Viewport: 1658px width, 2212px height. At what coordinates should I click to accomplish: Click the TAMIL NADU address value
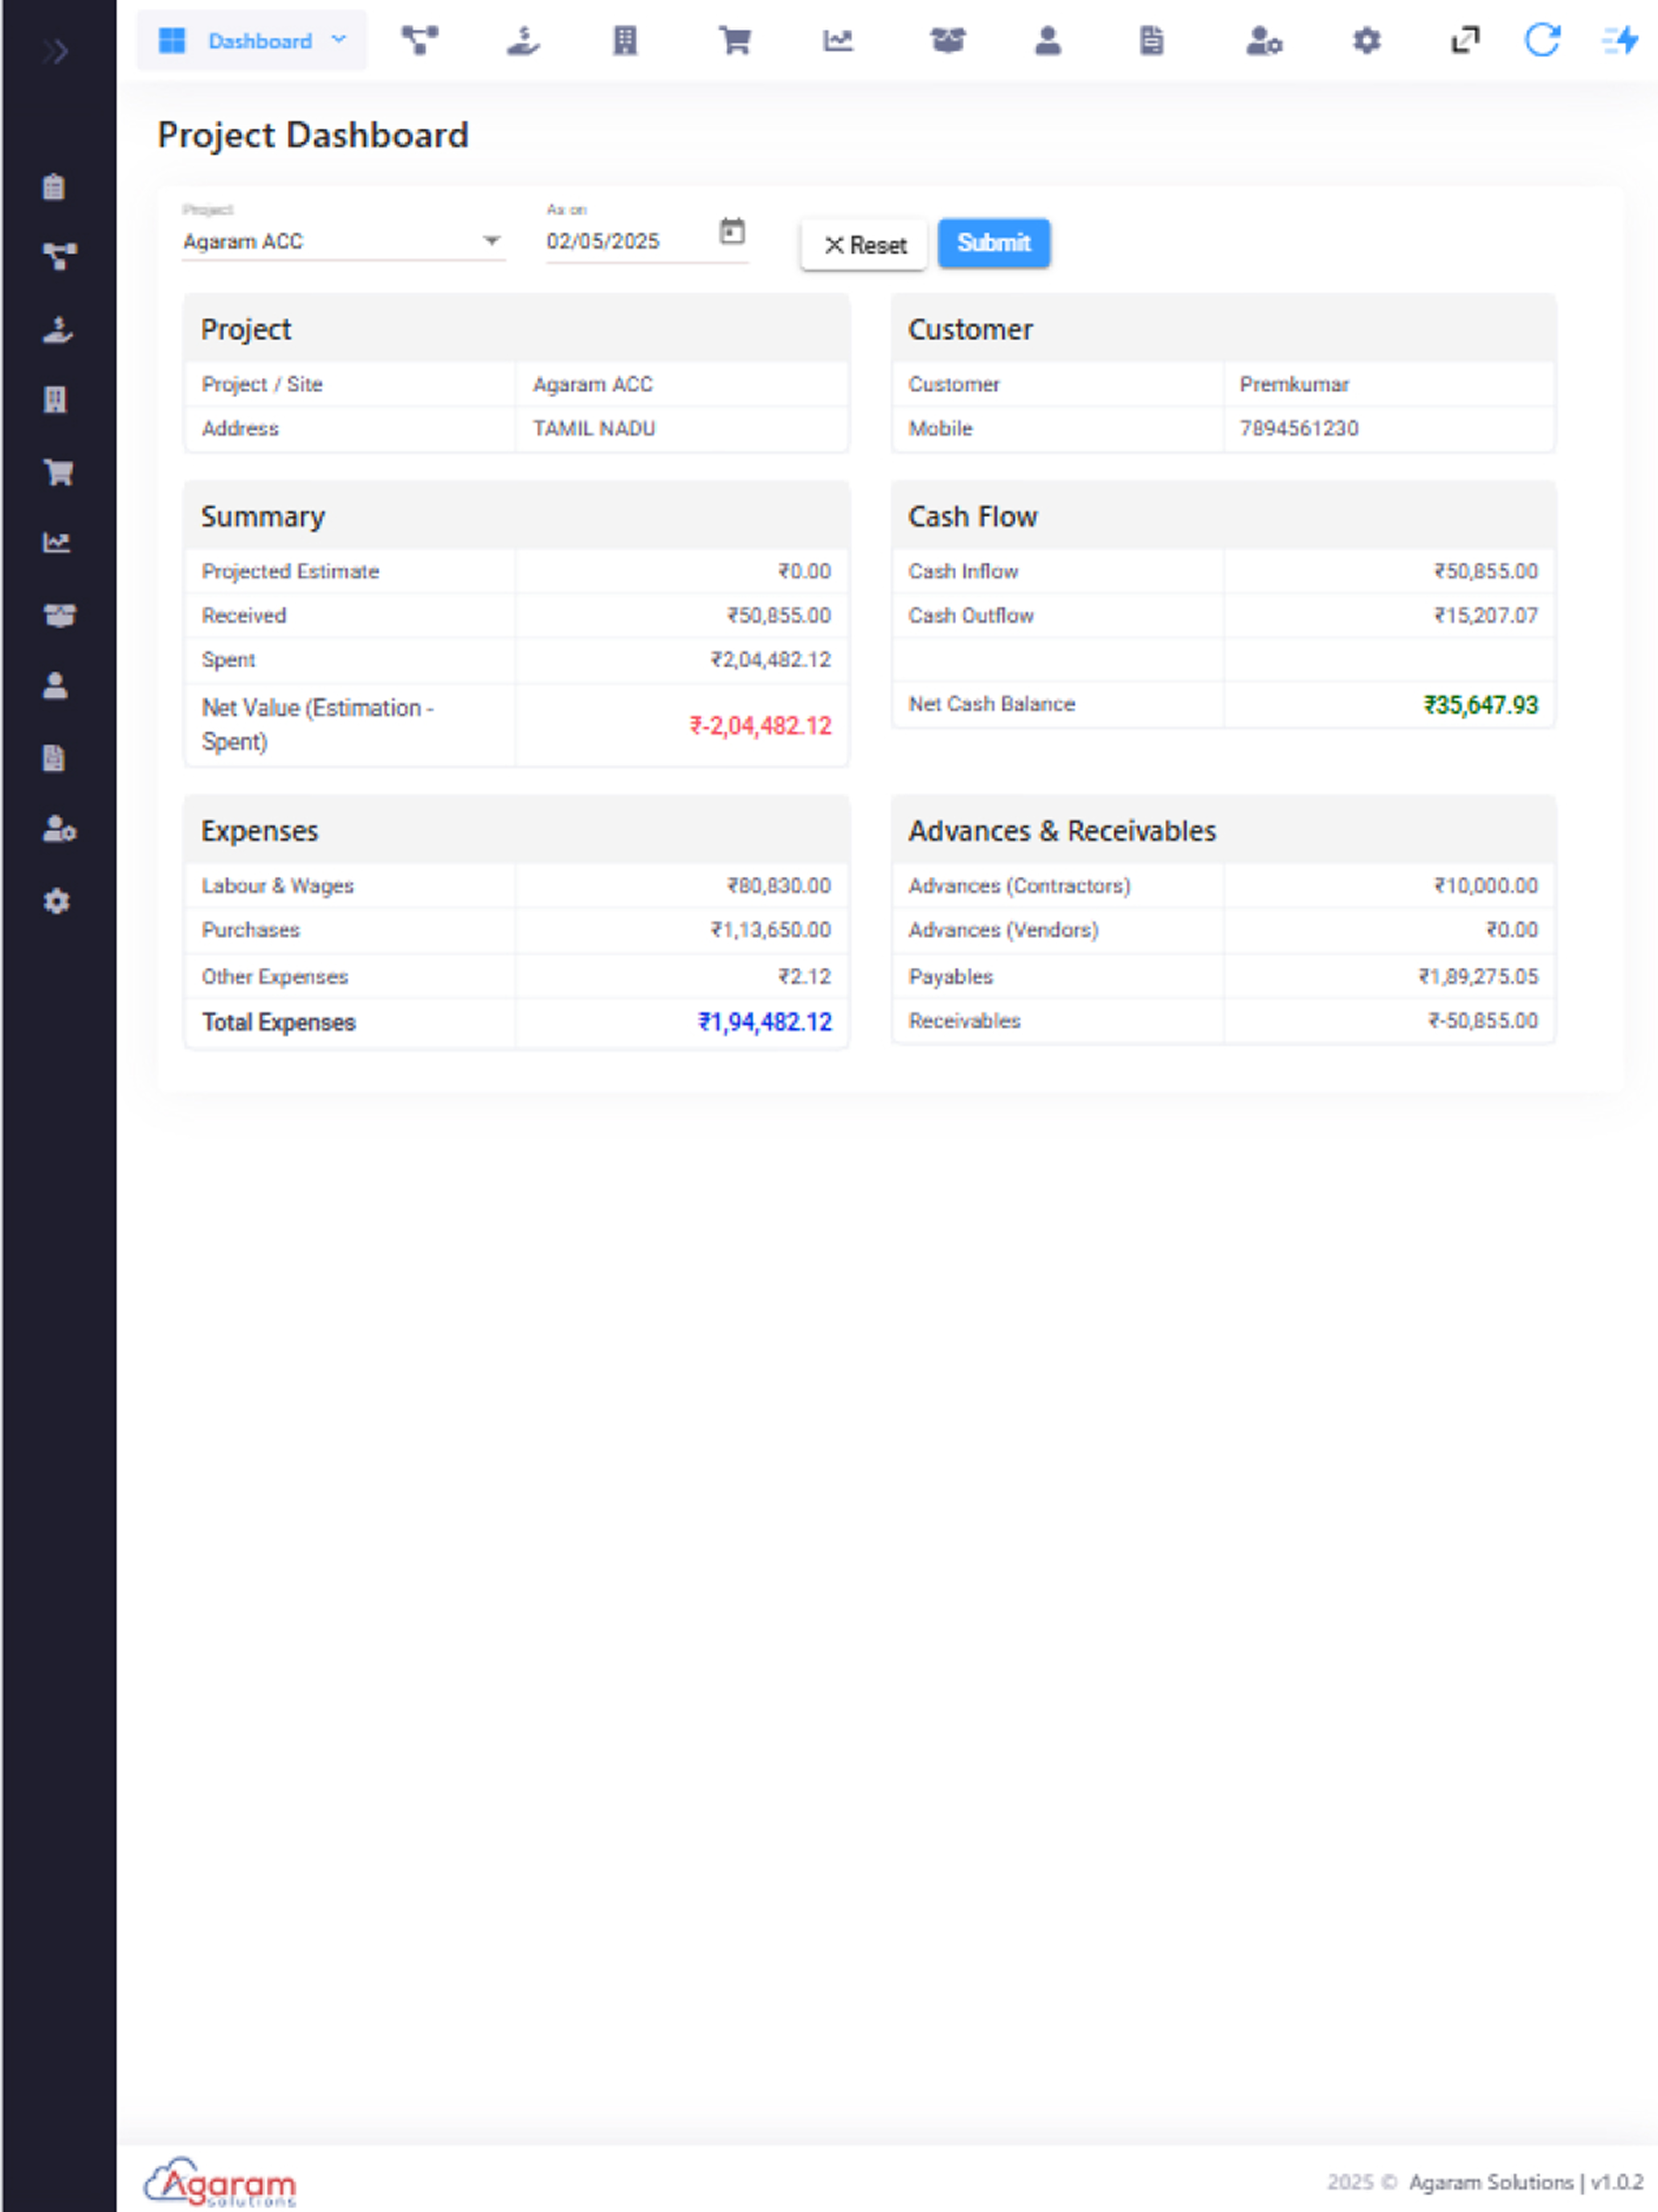click(594, 429)
